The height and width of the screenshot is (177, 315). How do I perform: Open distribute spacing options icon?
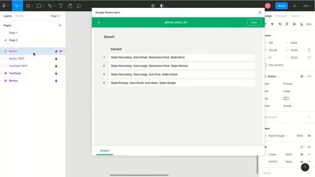pos(309,24)
